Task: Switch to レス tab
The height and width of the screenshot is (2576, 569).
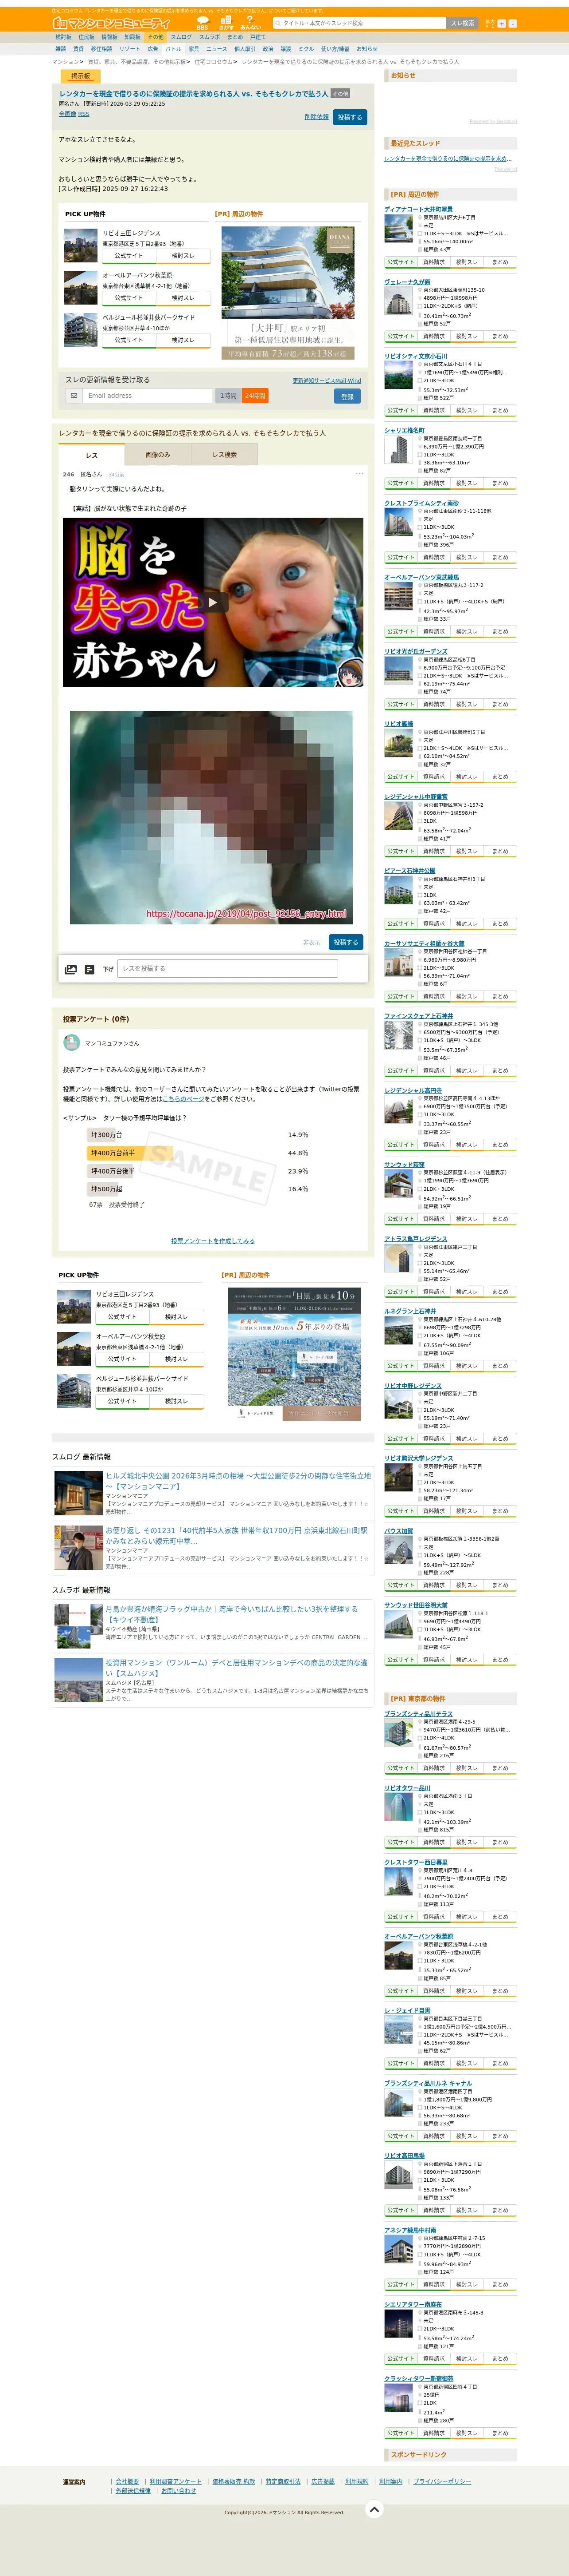Action: point(92,455)
